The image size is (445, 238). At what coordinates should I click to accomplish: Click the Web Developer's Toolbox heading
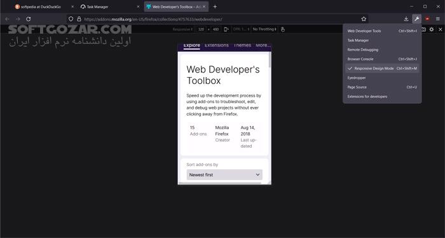pos(223,75)
